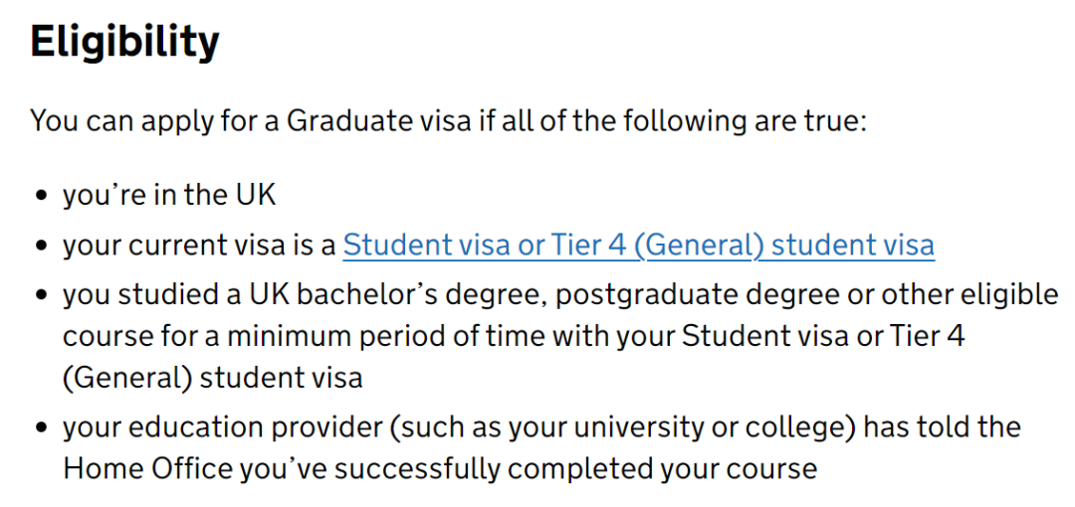This screenshot has height=507, width=1075.
Task: Click the bullet dot before 'you're in the UK'
Action: pyautogui.click(x=43, y=197)
